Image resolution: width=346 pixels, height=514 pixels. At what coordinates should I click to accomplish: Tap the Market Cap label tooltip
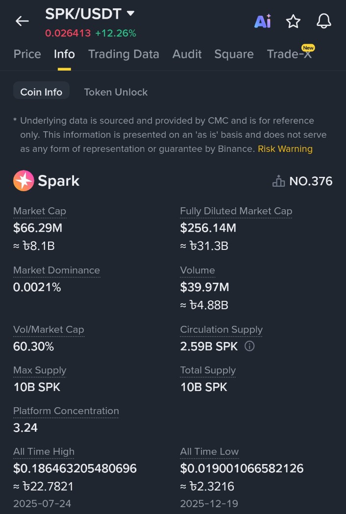coord(40,211)
